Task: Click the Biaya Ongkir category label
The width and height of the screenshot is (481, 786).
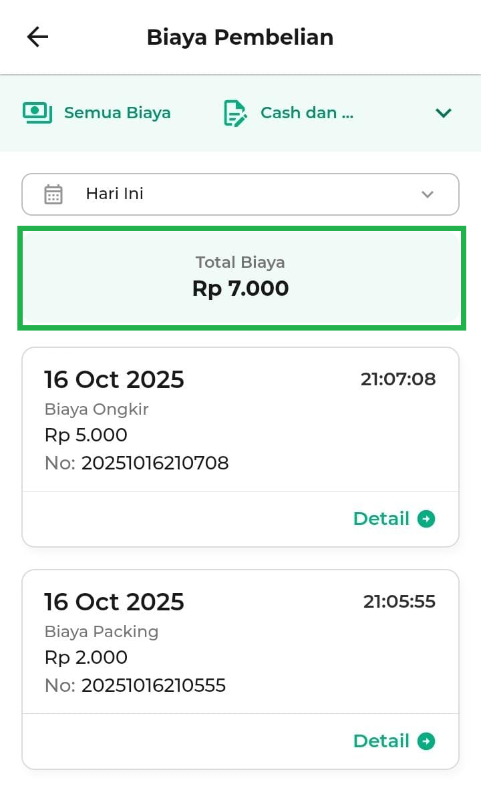Action: click(x=96, y=409)
